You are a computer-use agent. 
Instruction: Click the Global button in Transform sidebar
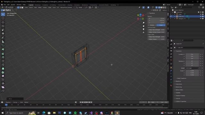(x=152, y=25)
